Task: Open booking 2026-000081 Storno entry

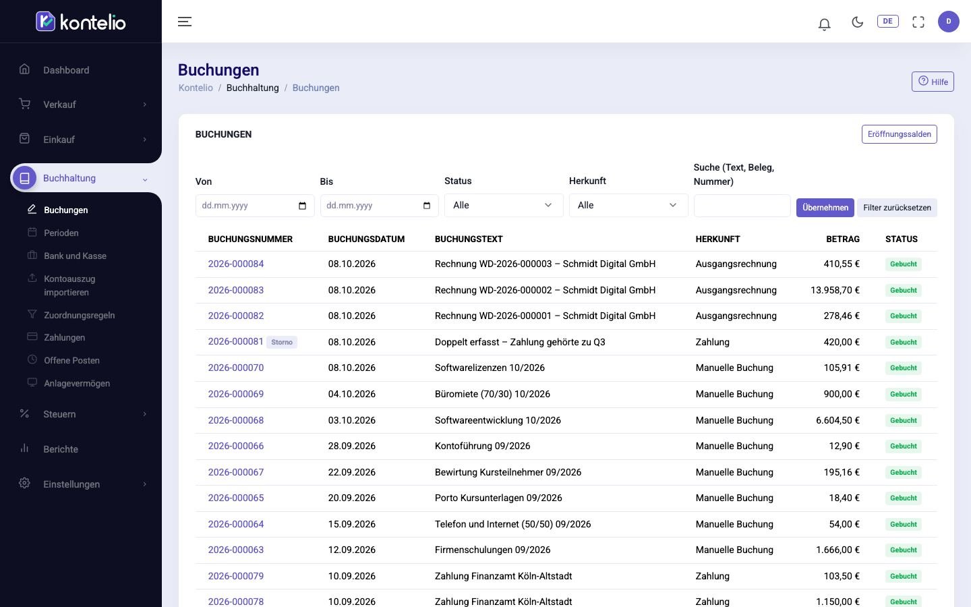Action: click(x=236, y=341)
